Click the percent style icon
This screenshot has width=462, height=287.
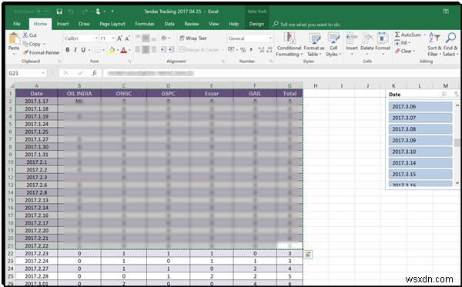pyautogui.click(x=243, y=50)
